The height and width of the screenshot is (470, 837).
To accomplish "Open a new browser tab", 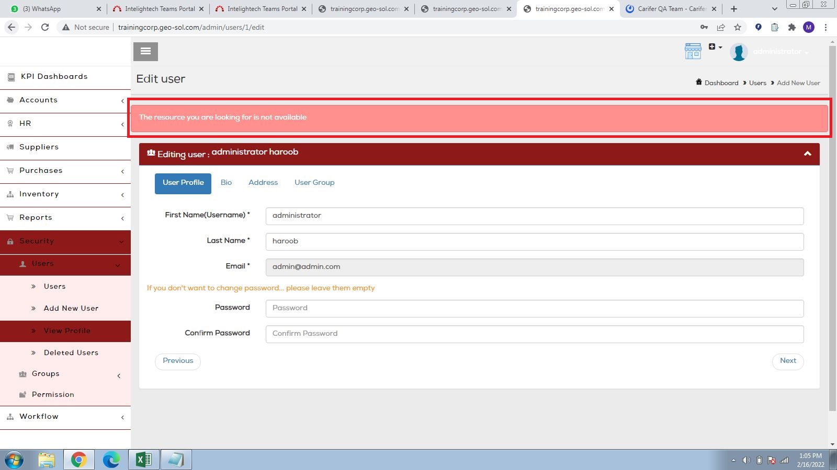I will (x=734, y=9).
